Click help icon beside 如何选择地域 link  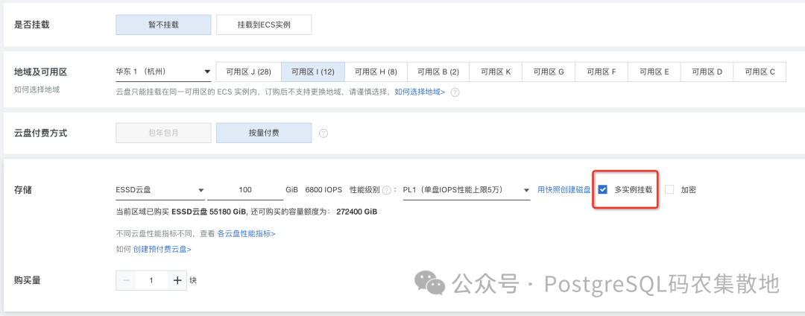(x=455, y=93)
